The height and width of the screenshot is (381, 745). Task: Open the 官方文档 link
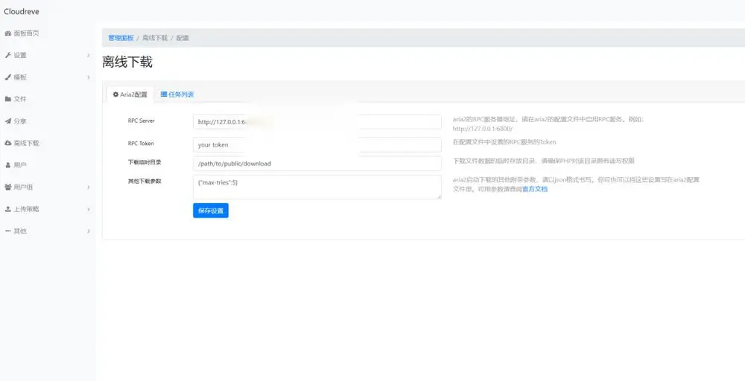pos(535,189)
